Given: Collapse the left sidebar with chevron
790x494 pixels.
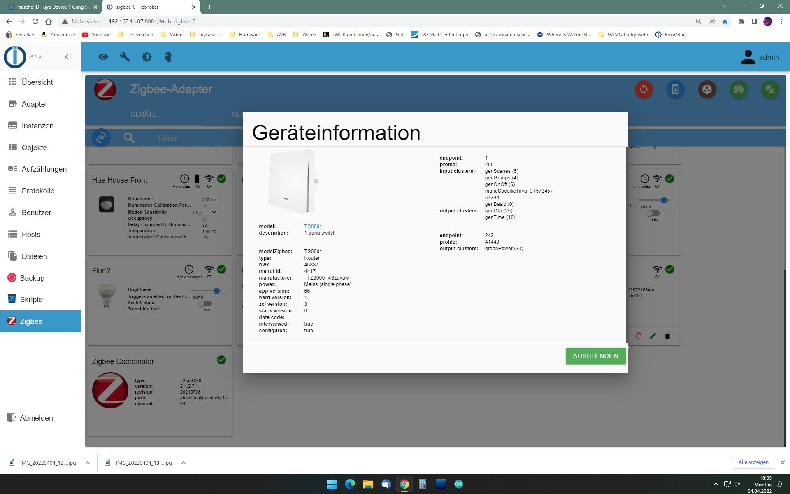Looking at the screenshot, I should [67, 57].
